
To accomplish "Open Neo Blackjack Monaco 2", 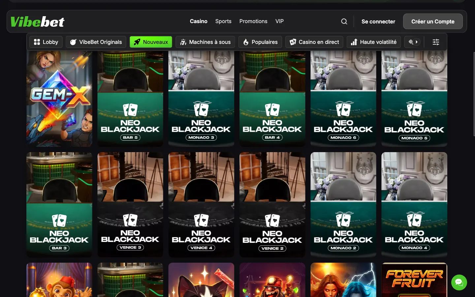I will (343, 205).
